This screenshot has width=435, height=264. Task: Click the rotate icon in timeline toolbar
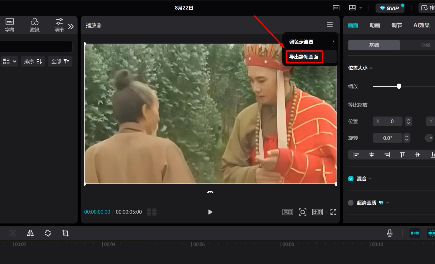point(48,233)
